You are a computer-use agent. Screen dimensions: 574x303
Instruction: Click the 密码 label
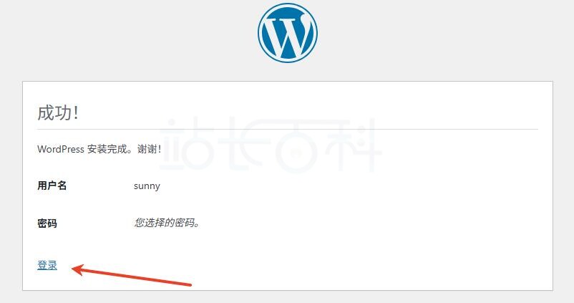click(x=47, y=223)
